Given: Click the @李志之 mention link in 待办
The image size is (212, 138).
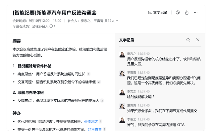Looking at the screenshot, I should 91,121.
